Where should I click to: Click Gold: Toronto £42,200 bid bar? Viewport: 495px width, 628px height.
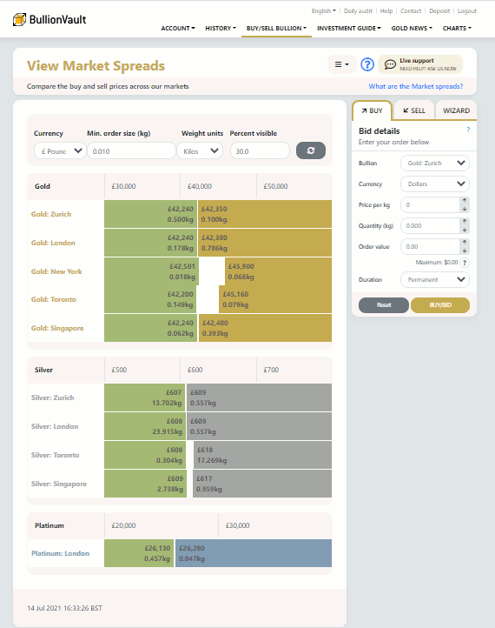tap(150, 299)
